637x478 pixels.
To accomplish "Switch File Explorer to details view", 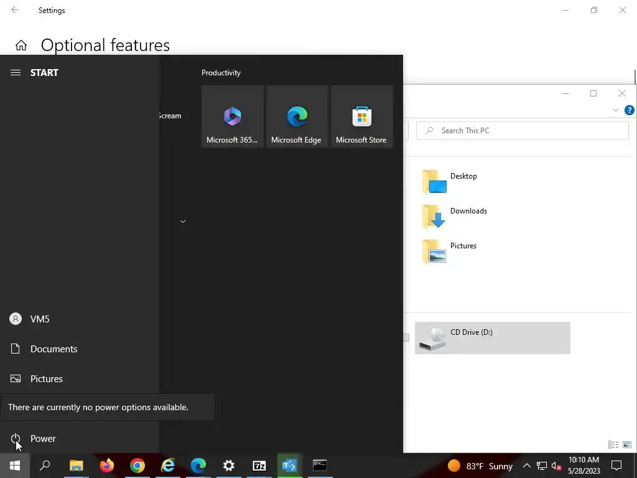I will pyautogui.click(x=613, y=444).
